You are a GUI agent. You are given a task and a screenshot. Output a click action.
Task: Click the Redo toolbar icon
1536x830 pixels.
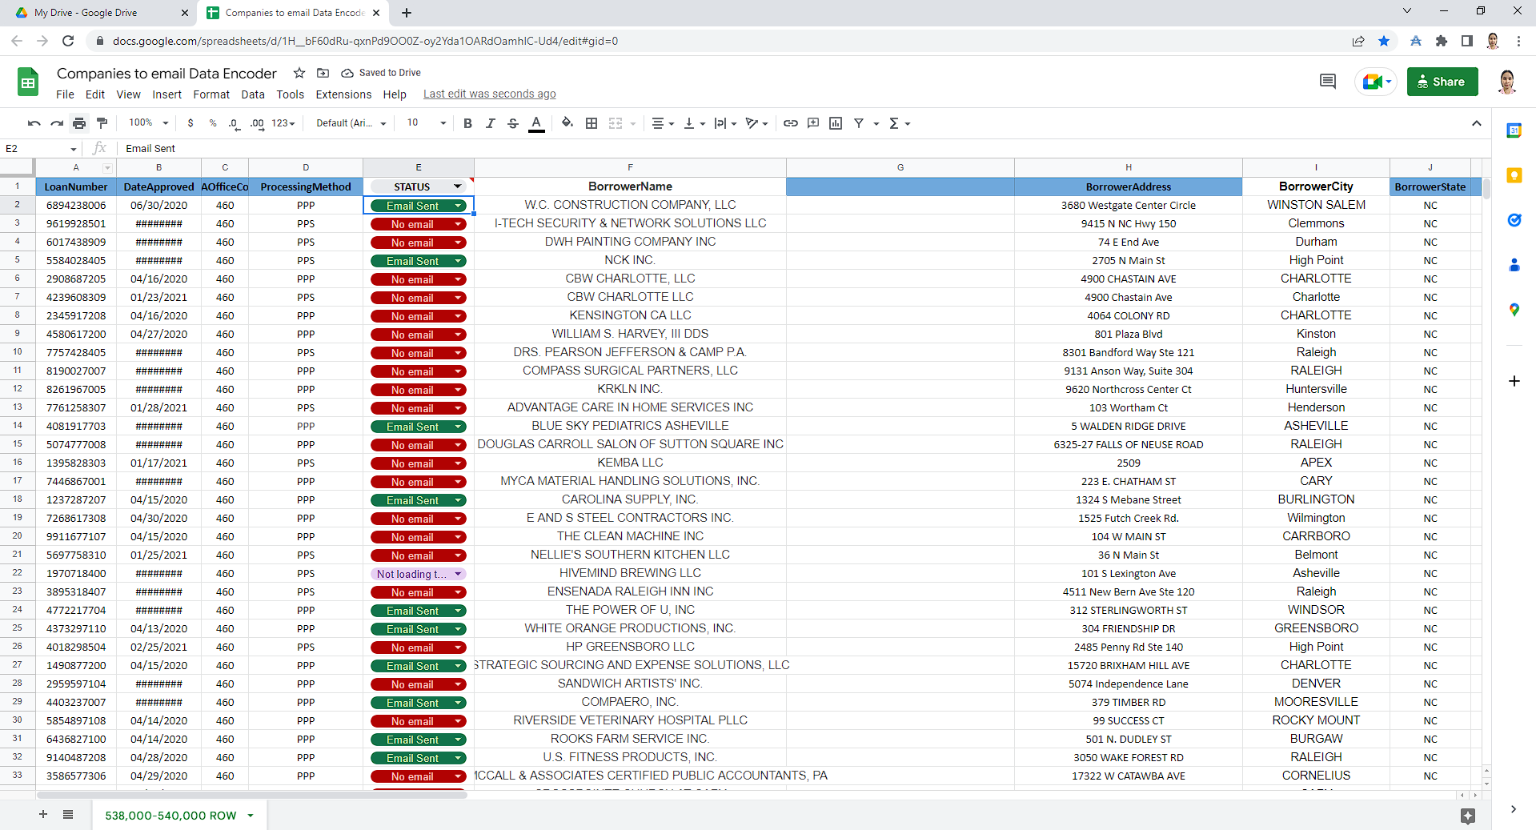tap(56, 123)
